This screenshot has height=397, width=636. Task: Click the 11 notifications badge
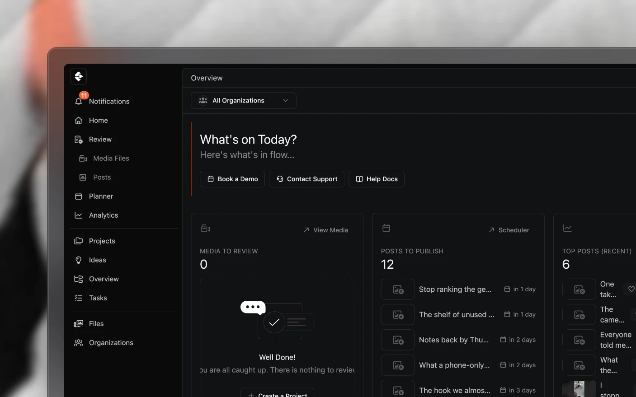tap(84, 95)
